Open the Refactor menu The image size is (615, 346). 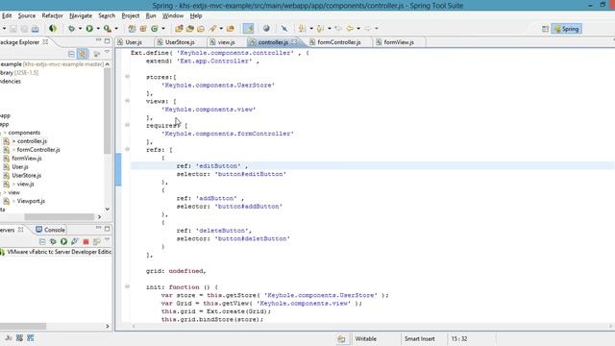pyautogui.click(x=52, y=15)
